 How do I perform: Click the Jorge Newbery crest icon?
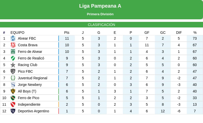point(13,85)
